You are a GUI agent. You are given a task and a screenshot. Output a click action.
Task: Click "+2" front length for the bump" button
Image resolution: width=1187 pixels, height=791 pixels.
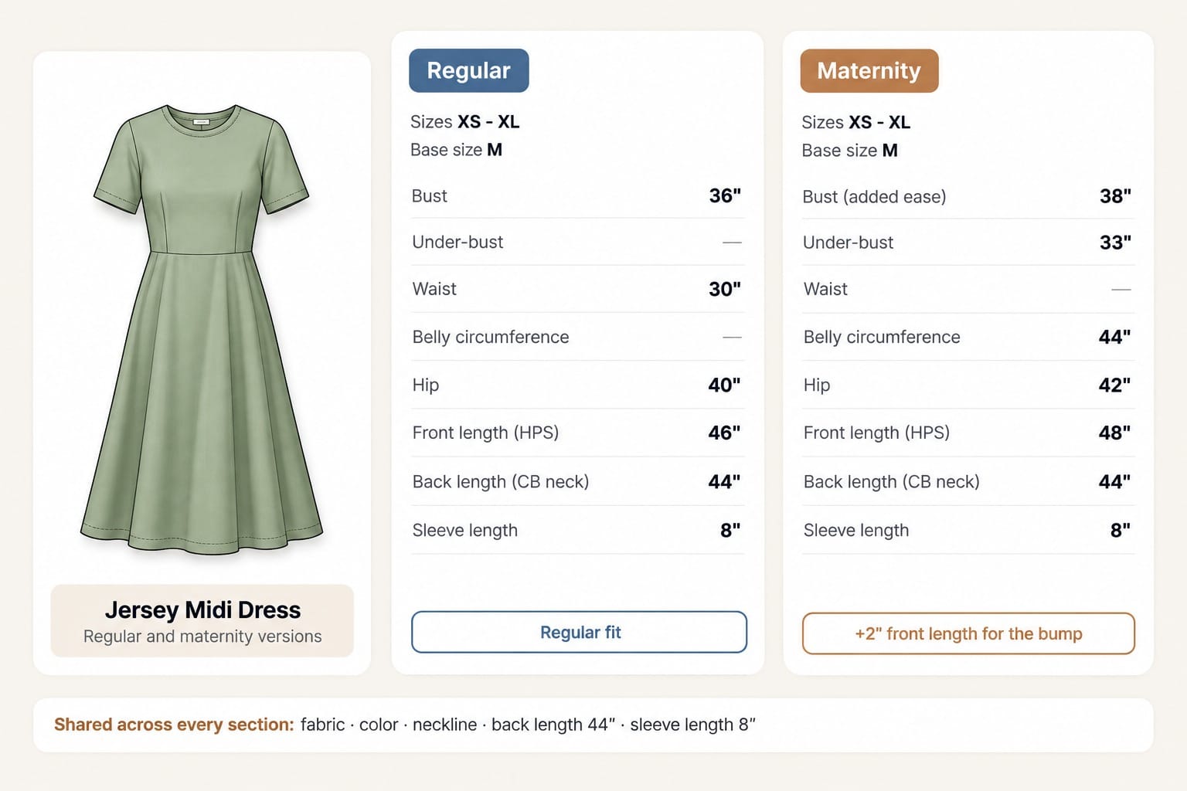968,633
